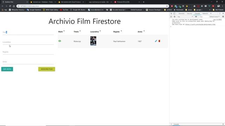Sort table by Titolo column arrow
The height and width of the screenshot is (126, 225).
click(80, 31)
